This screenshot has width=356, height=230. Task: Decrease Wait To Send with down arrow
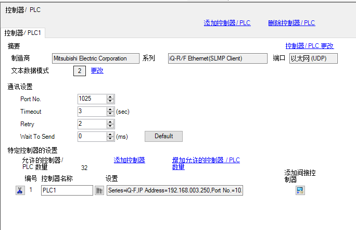point(110,138)
